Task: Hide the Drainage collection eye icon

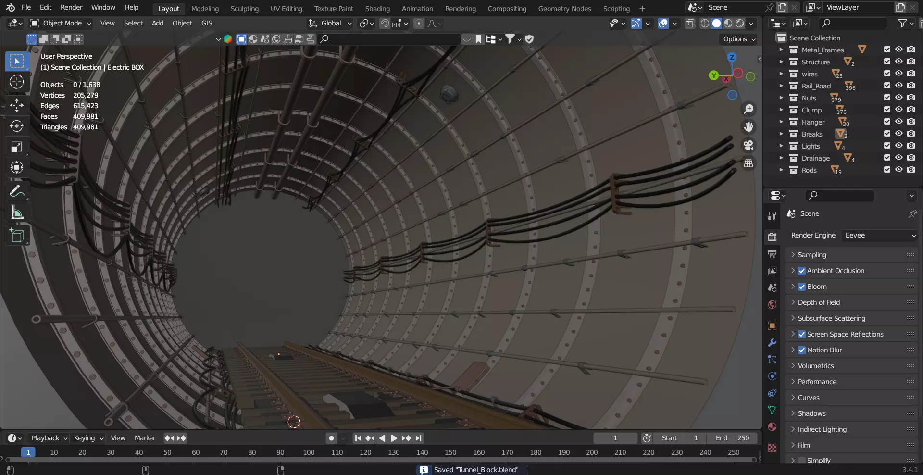Action: 898,158
